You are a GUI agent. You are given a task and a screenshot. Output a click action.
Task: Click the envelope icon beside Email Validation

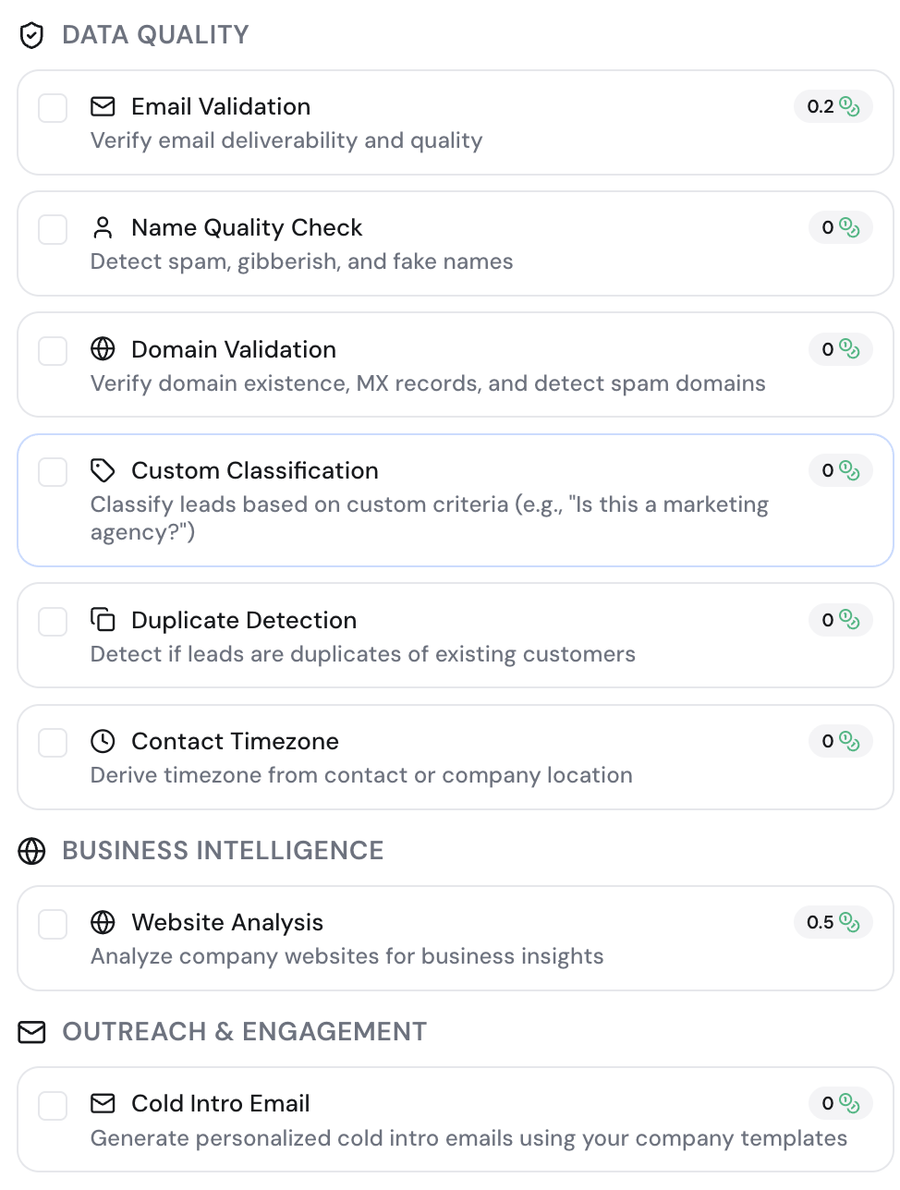click(x=103, y=106)
